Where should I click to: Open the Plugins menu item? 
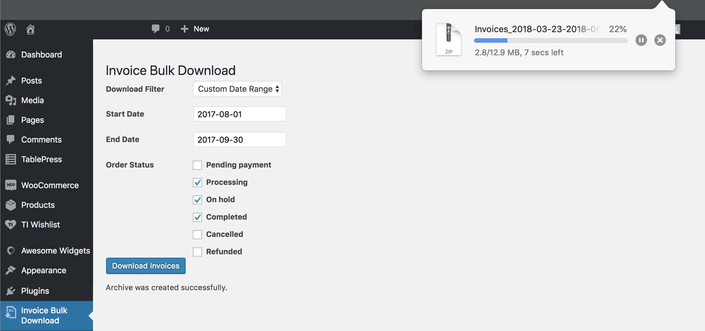[x=35, y=291]
